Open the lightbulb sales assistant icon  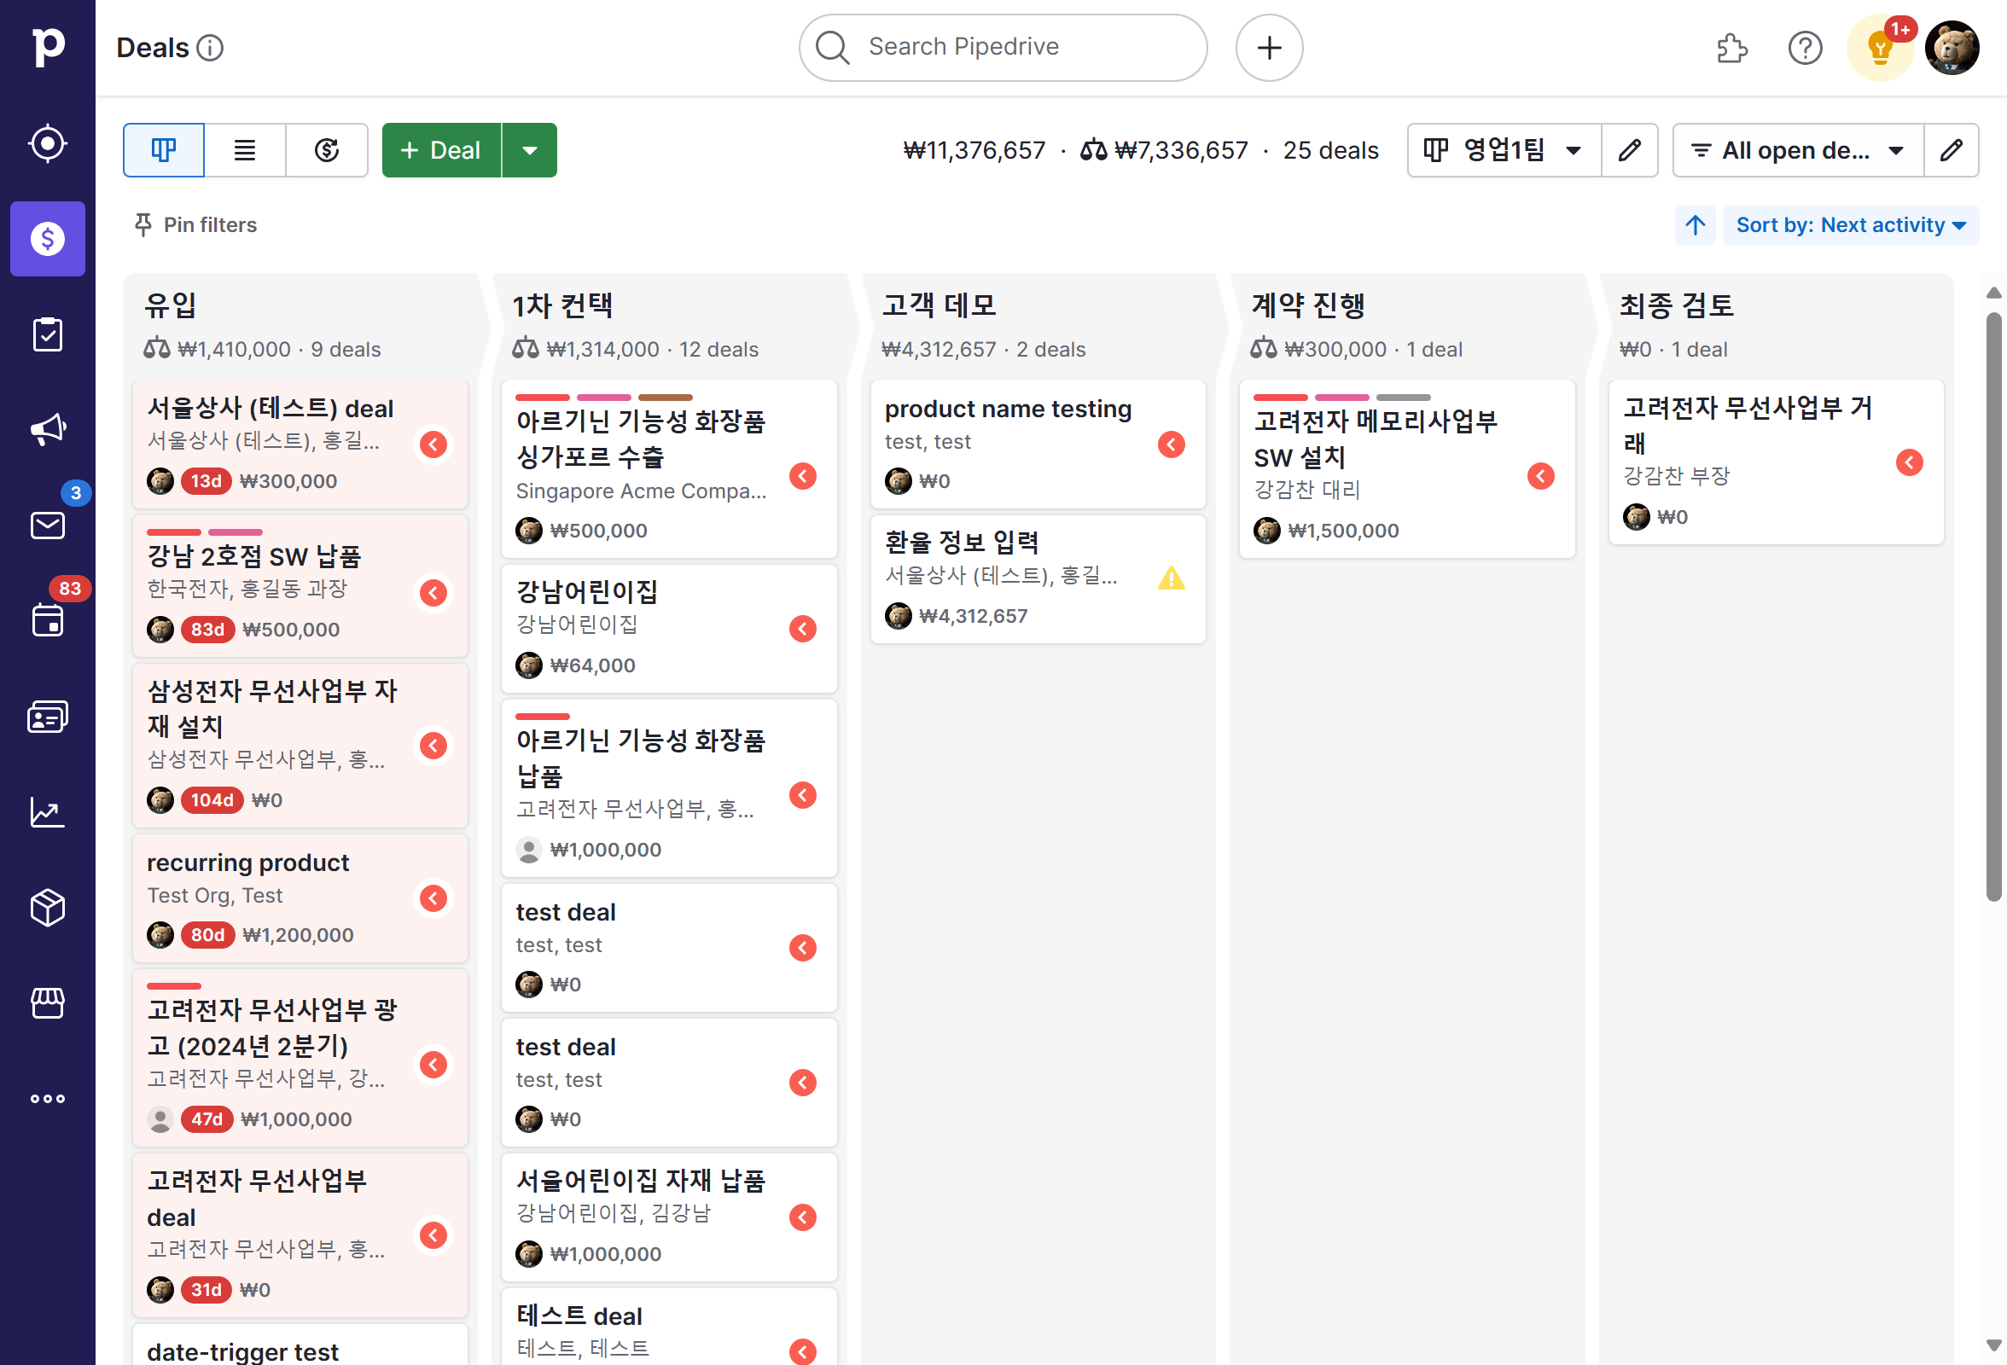tap(1880, 48)
